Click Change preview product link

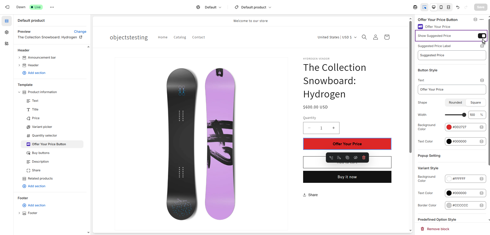pyautogui.click(x=80, y=32)
